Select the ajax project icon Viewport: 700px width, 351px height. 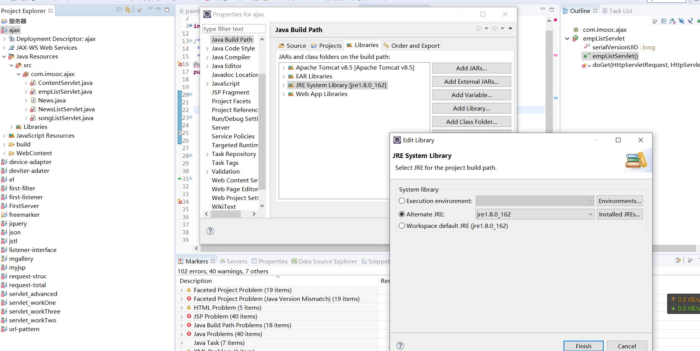point(4,30)
